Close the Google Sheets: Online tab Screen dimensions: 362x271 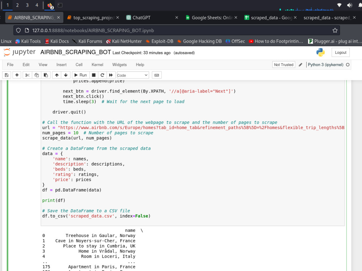click(236, 17)
